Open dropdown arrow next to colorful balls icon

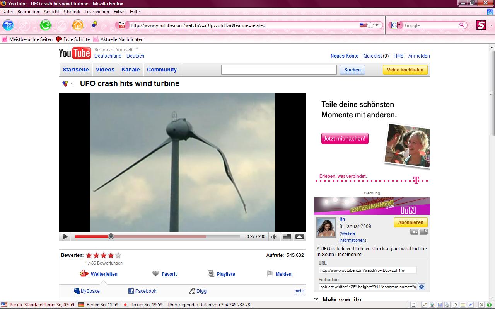pos(106,25)
